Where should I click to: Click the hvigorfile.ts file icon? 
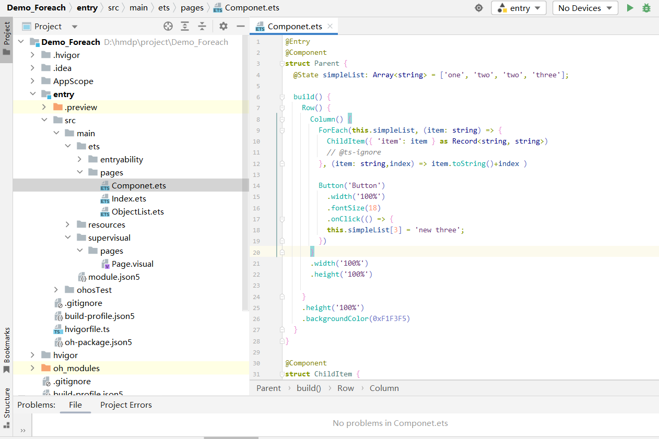(x=58, y=329)
